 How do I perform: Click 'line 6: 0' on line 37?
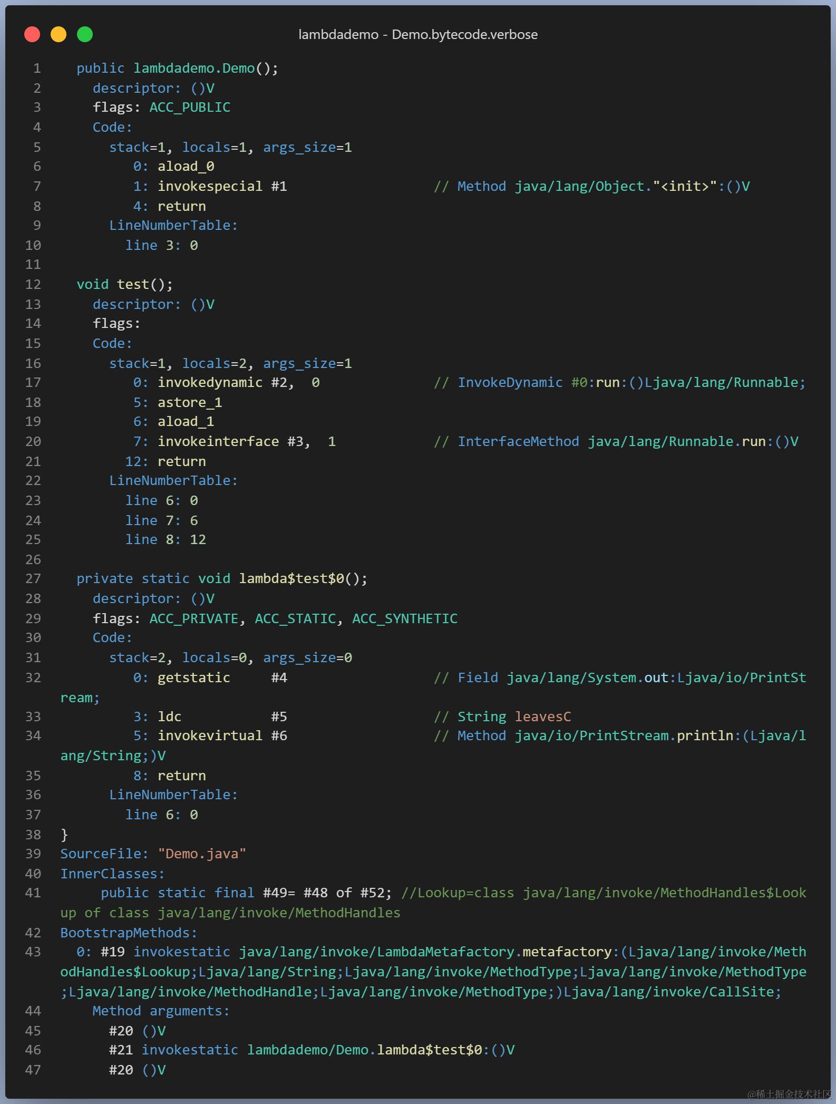pos(162,815)
